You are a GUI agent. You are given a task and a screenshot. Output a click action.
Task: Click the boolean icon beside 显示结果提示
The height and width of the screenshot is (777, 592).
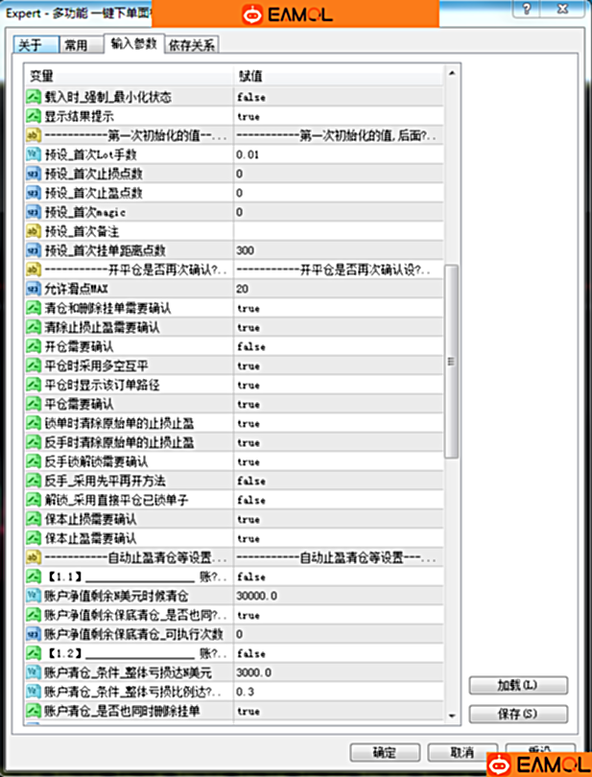[33, 116]
